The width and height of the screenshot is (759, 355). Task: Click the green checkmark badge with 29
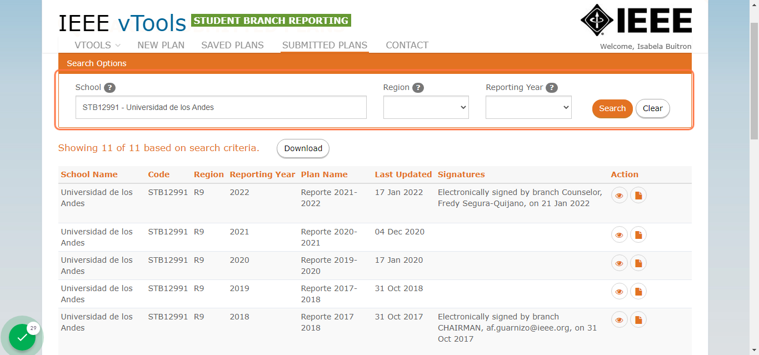click(22, 337)
